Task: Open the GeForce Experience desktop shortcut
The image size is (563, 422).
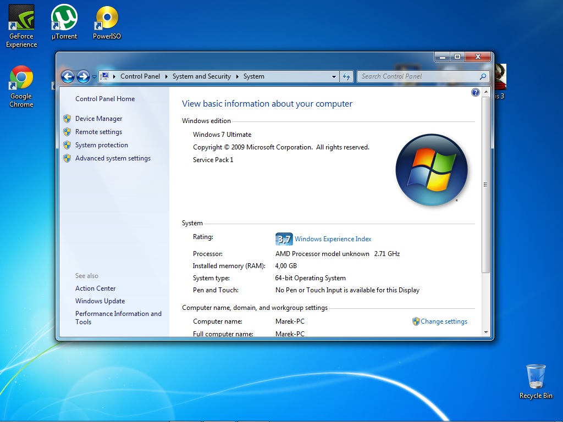Action: [21, 26]
